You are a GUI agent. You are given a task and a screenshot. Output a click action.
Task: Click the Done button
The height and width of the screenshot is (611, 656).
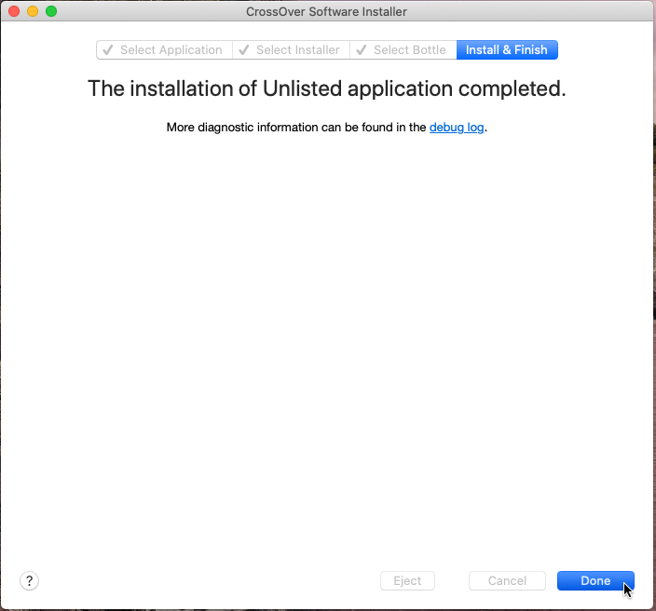595,580
